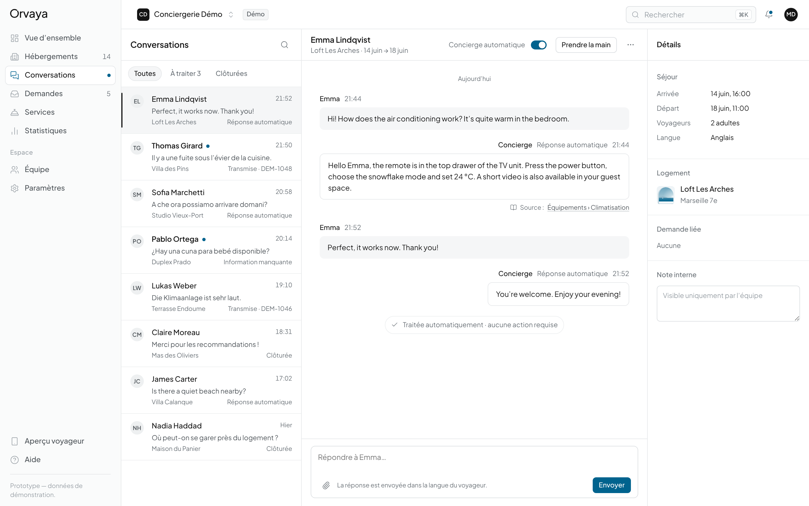Viewport: 809px width, 506px height.
Task: Attach a file with the paperclip icon
Action: tap(326, 485)
